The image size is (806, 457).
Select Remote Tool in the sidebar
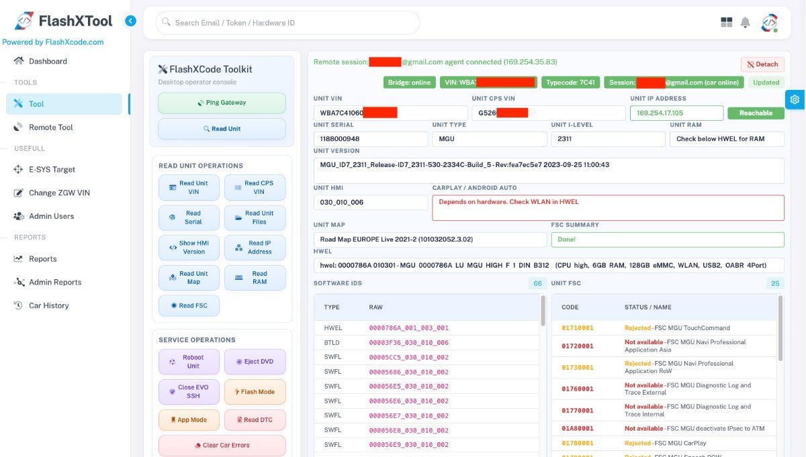pos(50,128)
